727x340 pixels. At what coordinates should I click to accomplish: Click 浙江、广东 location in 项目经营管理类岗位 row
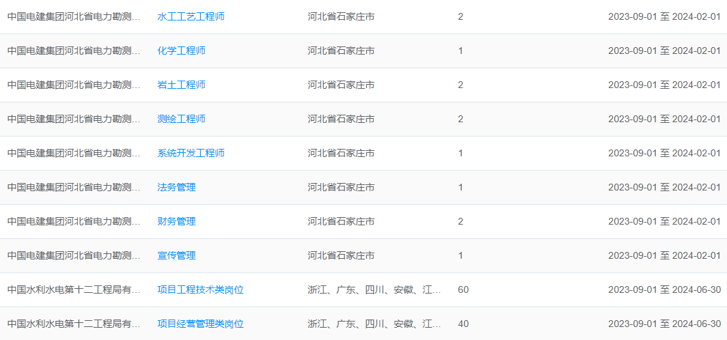(374, 324)
